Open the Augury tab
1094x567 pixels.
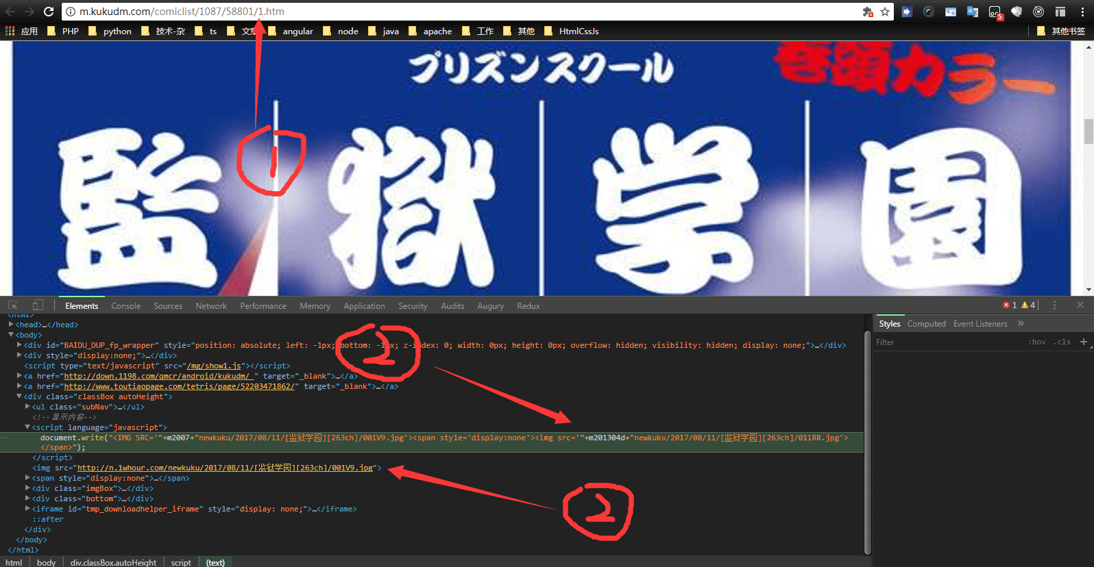click(491, 306)
